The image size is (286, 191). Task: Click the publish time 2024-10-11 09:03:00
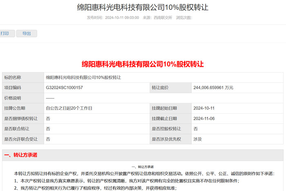122,18
